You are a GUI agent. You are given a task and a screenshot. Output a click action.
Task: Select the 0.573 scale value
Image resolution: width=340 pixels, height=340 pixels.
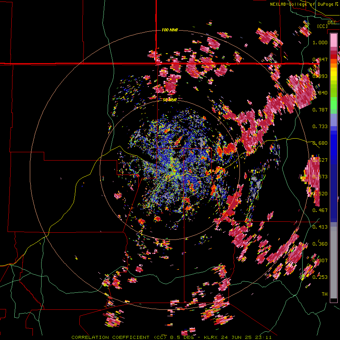tap(320, 177)
